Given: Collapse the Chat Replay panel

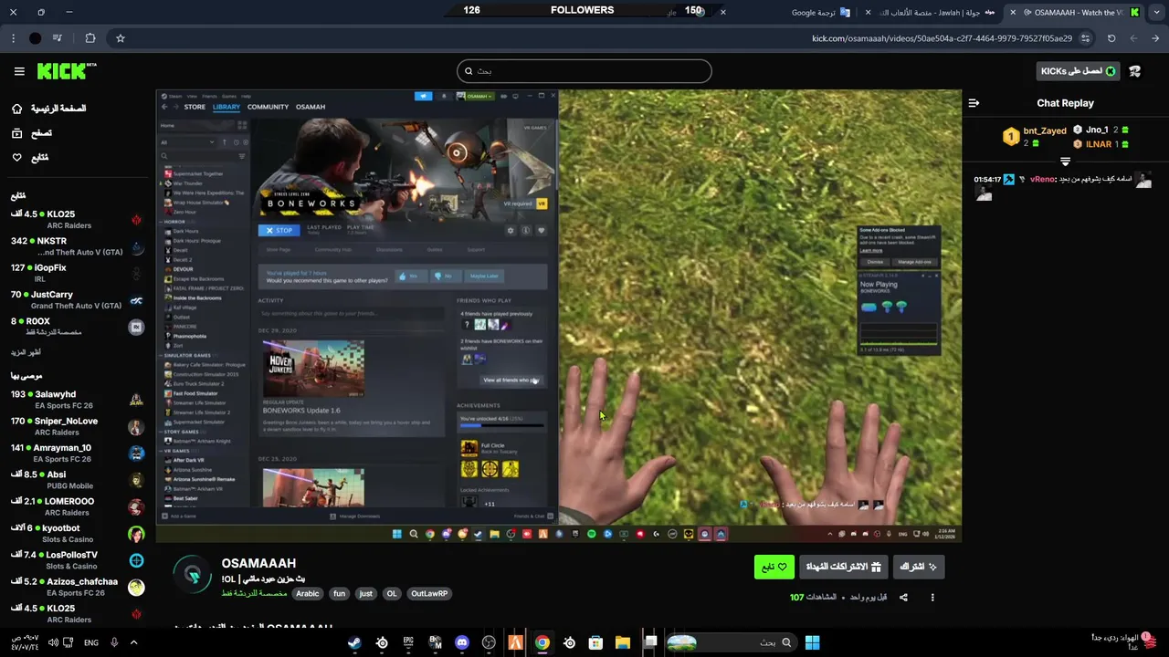Looking at the screenshot, I should 974,103.
